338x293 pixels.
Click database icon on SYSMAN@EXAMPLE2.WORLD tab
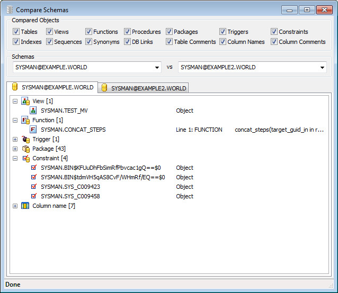pyautogui.click(x=104, y=88)
